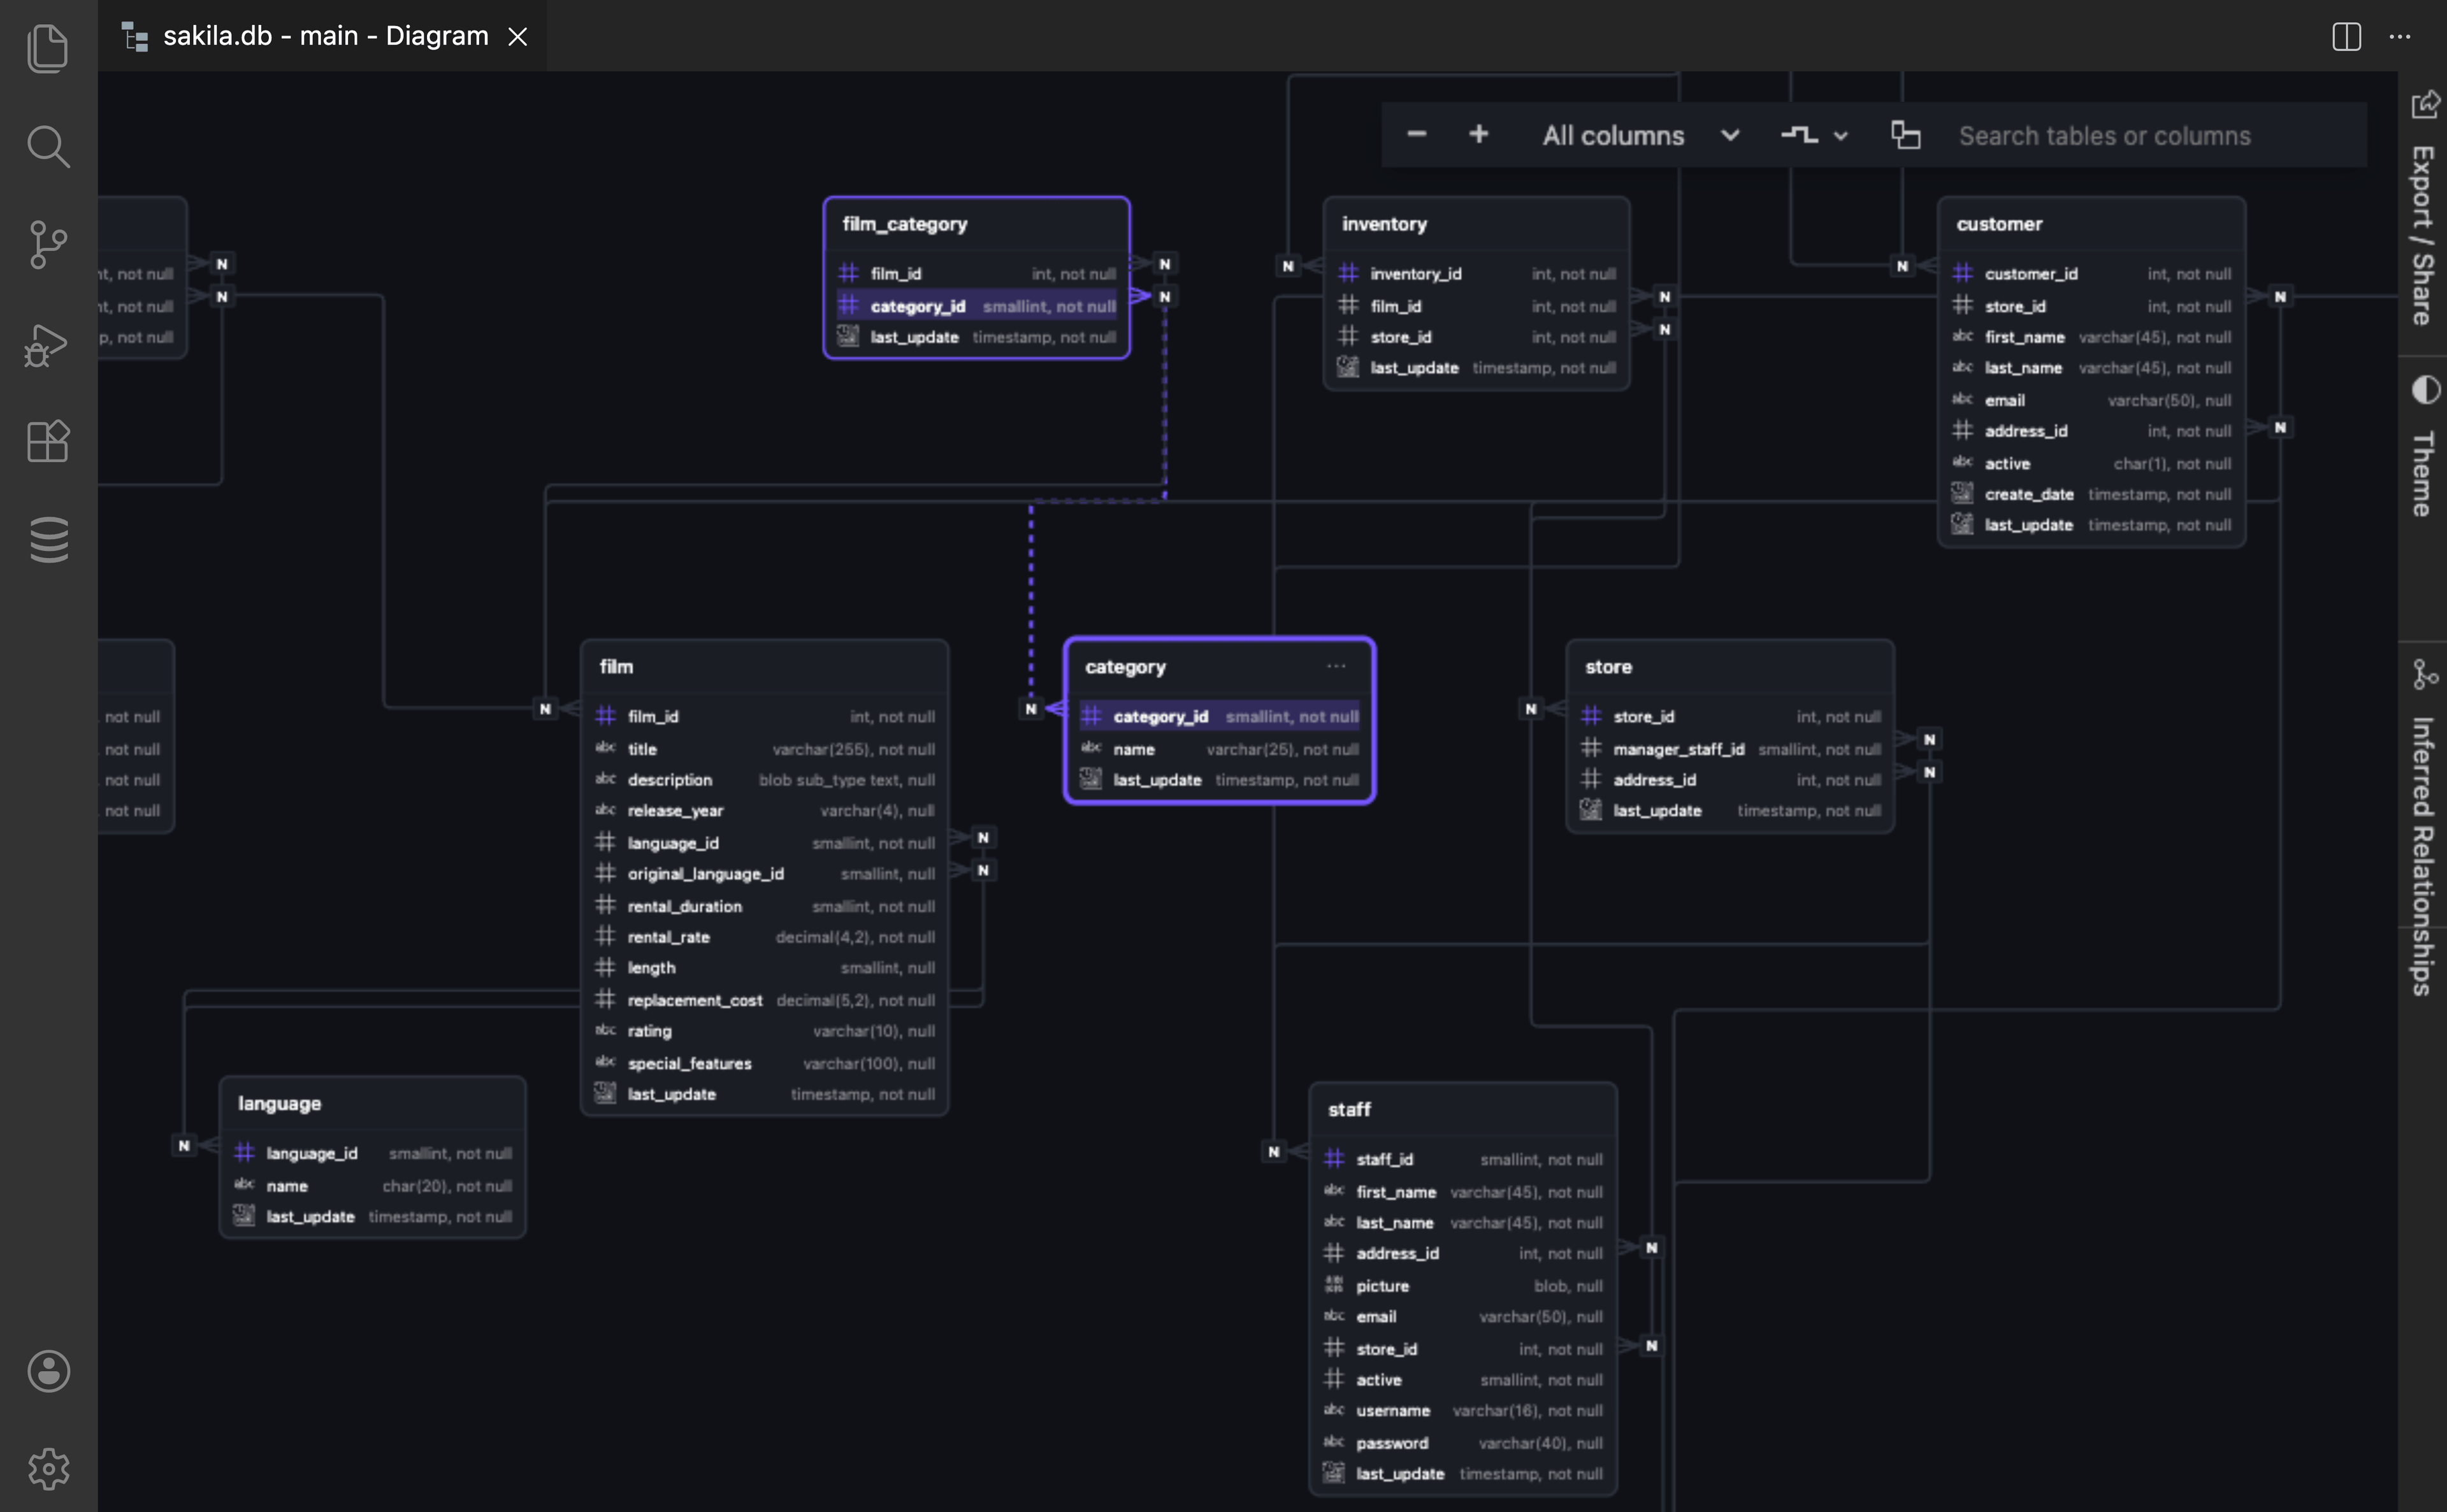Click the auto-layout diagram icon

pos(1905,135)
